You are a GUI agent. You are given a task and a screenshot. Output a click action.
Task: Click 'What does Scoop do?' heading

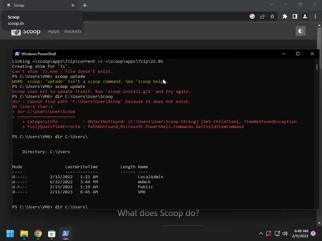click(158, 213)
